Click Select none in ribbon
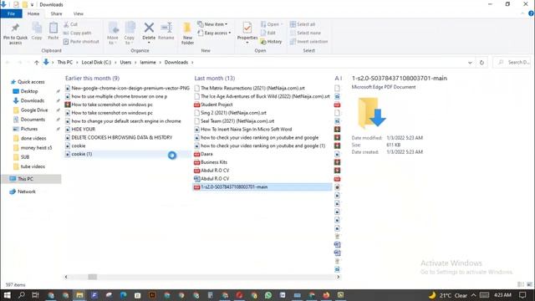 click(305, 33)
